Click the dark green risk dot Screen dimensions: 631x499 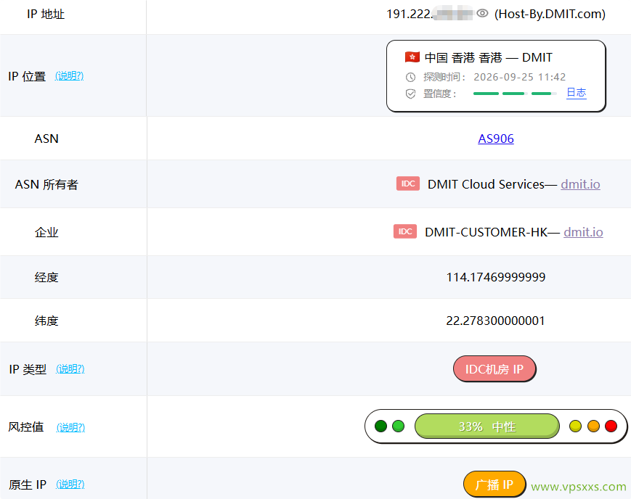380,426
